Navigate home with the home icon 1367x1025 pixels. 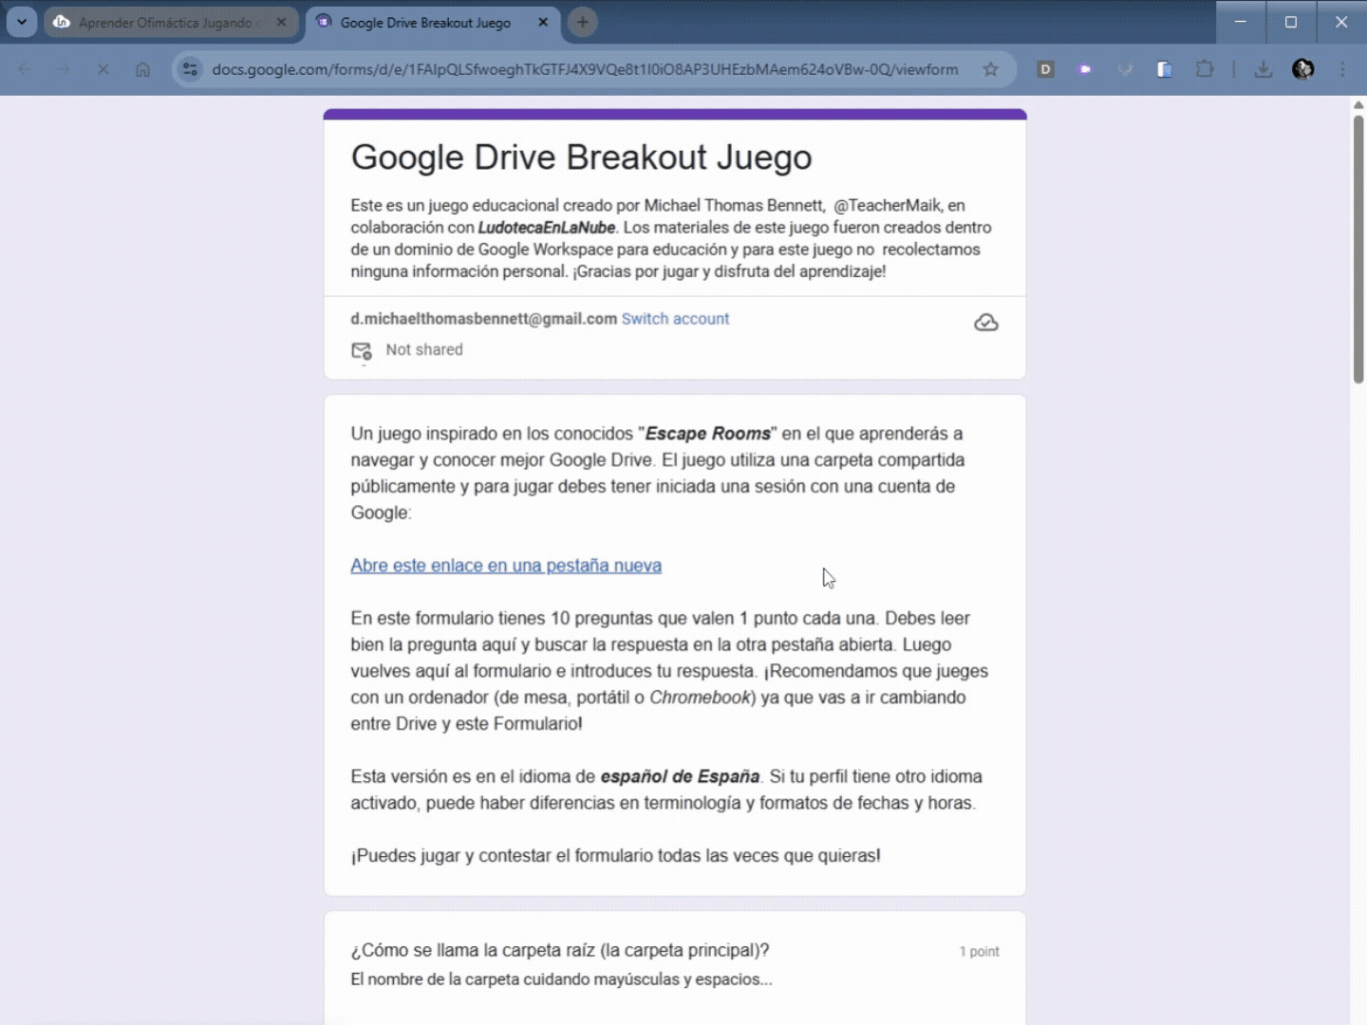pos(142,68)
